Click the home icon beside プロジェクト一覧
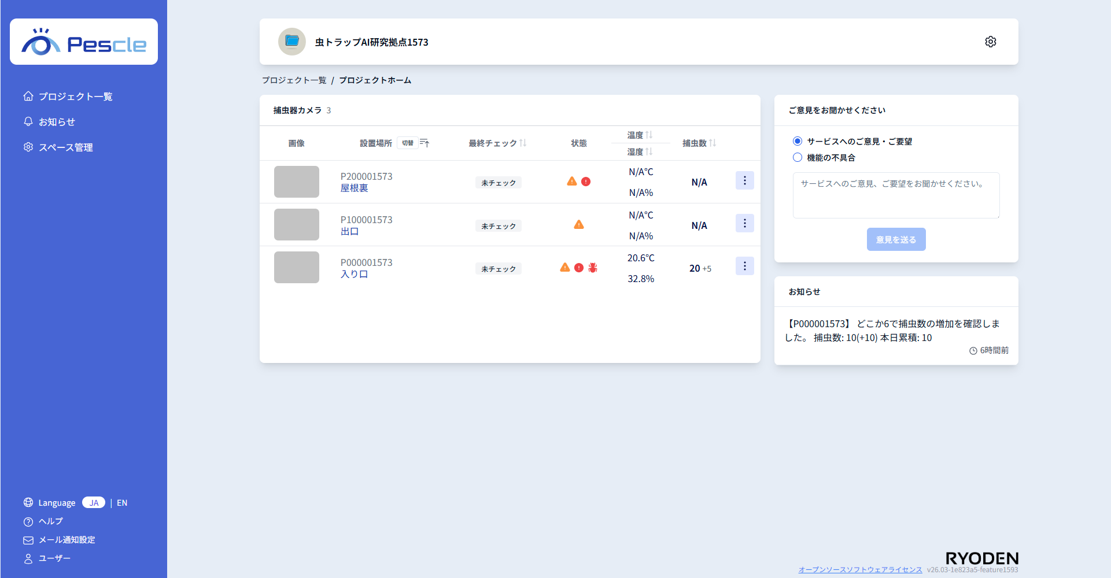This screenshot has width=1111, height=578. point(28,96)
